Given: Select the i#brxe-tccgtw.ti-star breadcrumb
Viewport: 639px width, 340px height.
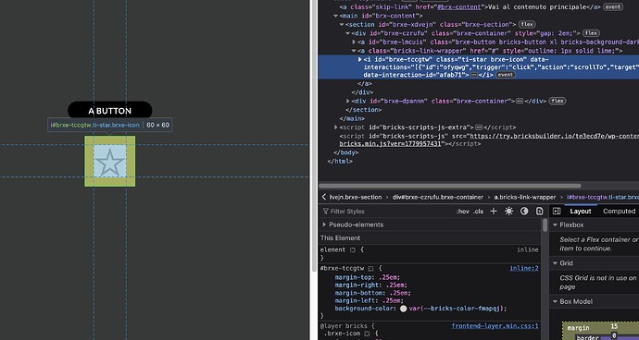Looking at the screenshot, I should [602, 197].
